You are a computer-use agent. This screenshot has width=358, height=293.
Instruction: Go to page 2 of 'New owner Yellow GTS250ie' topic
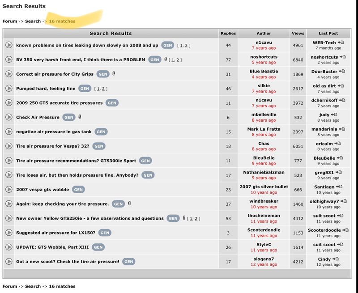pyautogui.click(x=196, y=219)
